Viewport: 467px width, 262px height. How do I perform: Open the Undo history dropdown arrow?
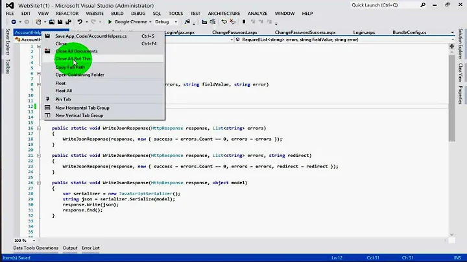coord(87,22)
